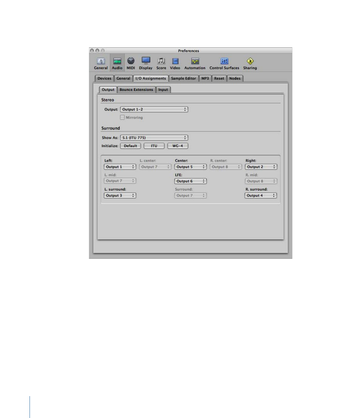Switch to the Reset tab
Viewport: 348px width, 418px height.
[219, 78]
